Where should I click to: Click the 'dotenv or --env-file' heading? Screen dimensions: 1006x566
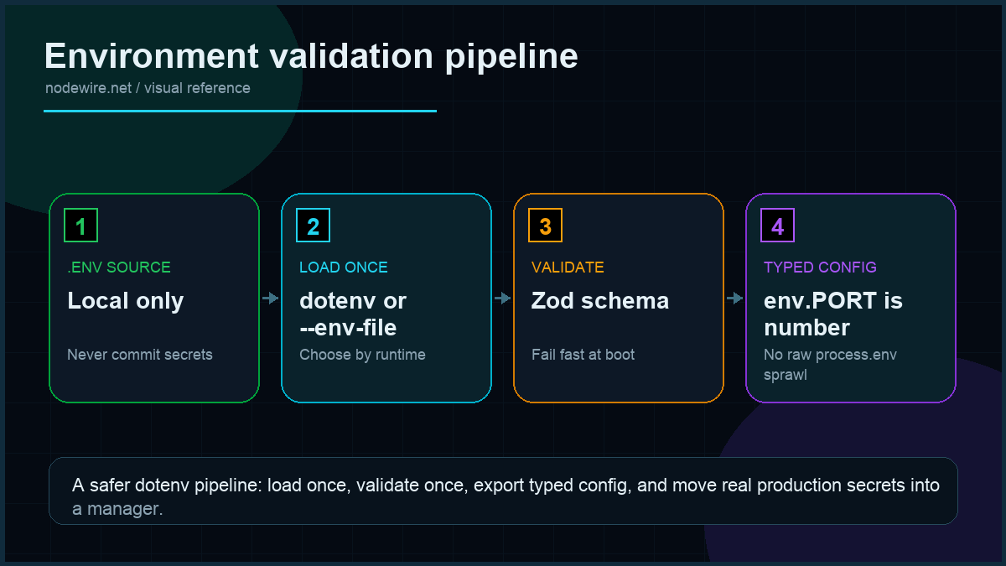click(353, 314)
